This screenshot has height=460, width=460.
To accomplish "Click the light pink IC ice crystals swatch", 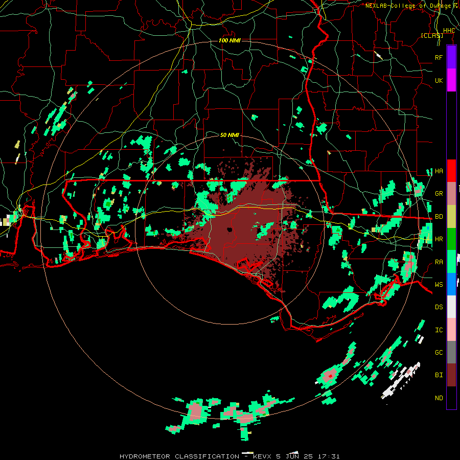I will point(451,330).
